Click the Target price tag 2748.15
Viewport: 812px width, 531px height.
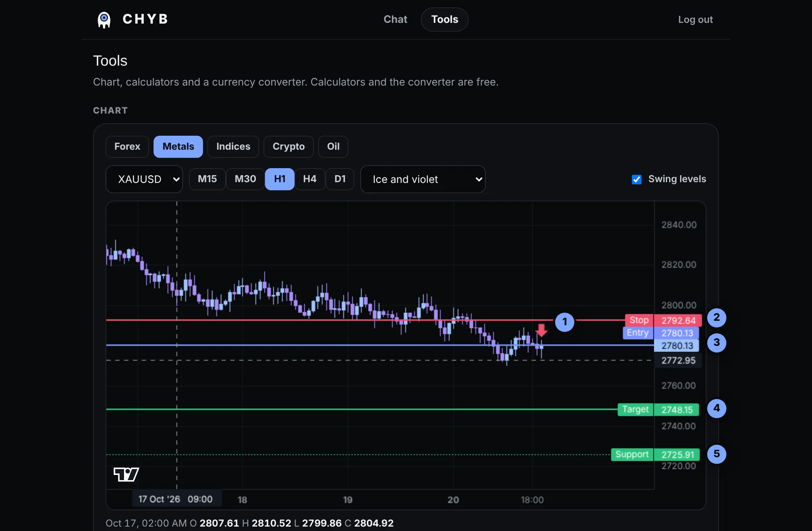pos(677,410)
